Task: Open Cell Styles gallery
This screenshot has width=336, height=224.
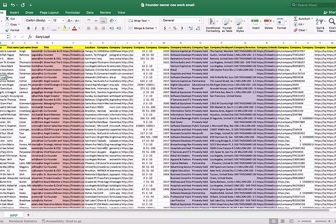Action: 240,25
